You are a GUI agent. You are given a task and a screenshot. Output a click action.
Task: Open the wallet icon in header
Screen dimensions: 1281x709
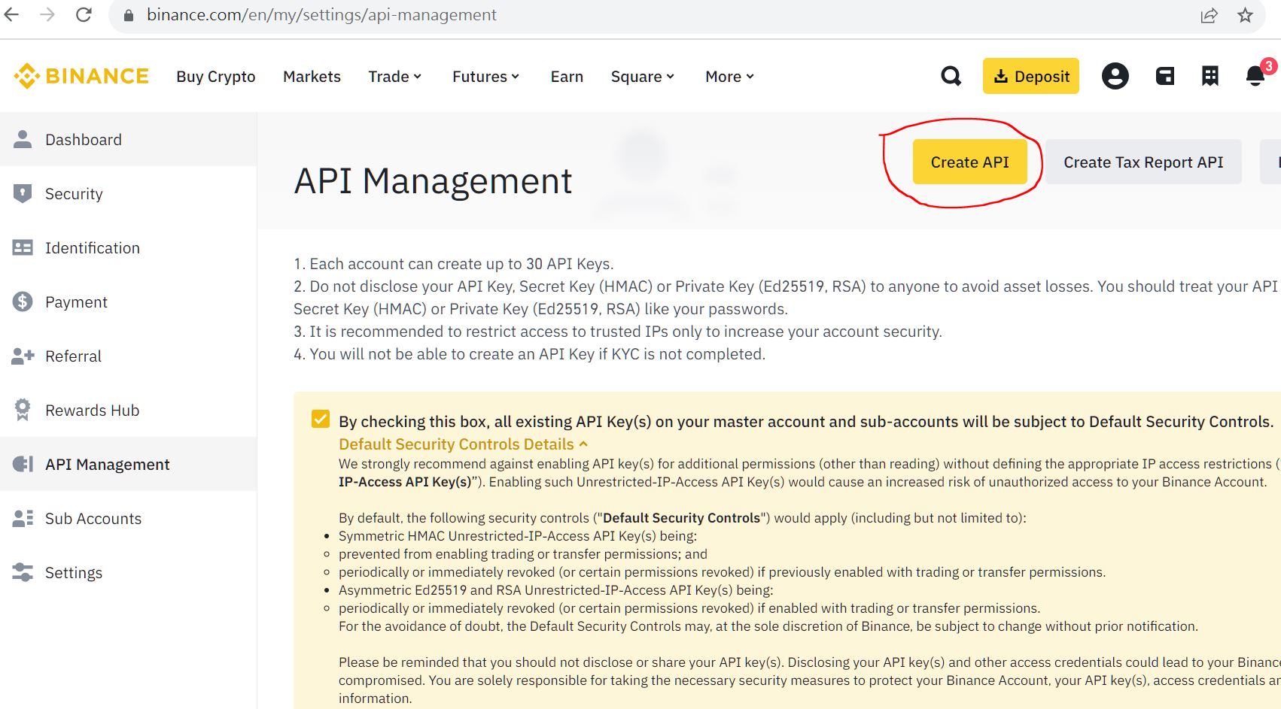[1164, 76]
